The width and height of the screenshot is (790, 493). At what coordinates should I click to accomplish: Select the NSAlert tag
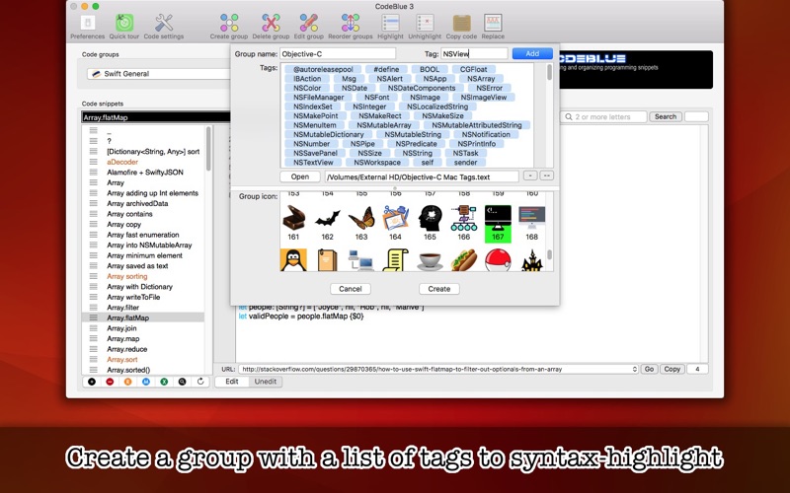point(390,79)
